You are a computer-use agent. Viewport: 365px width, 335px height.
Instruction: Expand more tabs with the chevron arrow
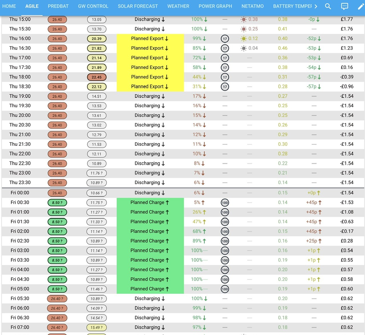click(x=316, y=6)
